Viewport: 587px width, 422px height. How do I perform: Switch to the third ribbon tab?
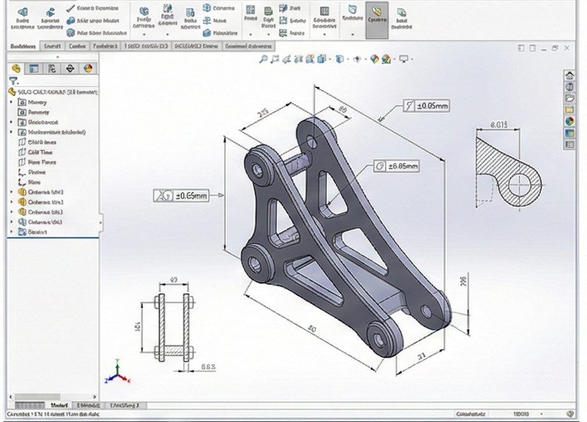pos(77,46)
